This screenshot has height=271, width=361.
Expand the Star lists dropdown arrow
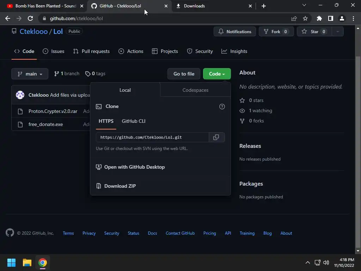pos(338,31)
